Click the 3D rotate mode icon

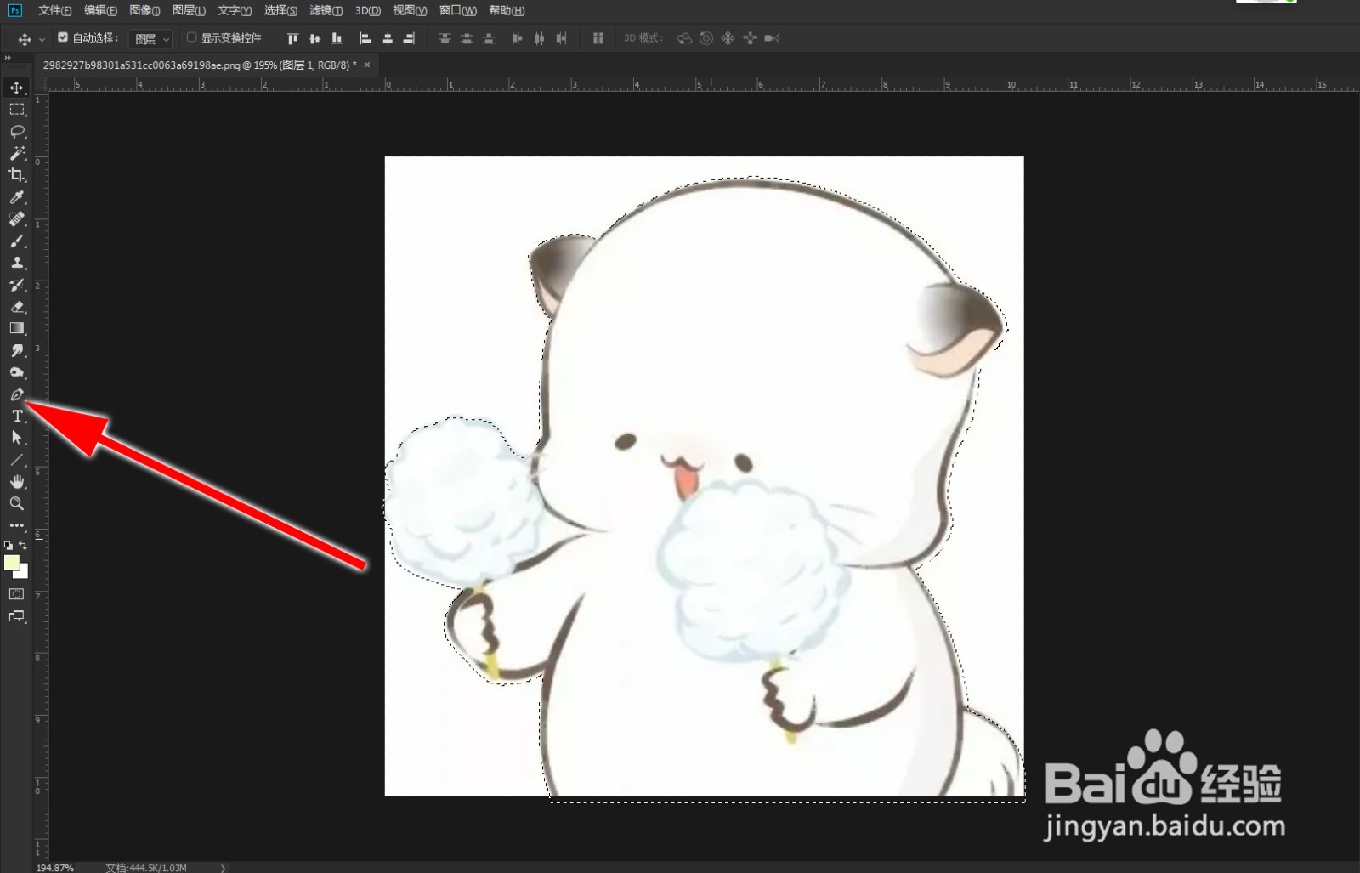(x=684, y=38)
